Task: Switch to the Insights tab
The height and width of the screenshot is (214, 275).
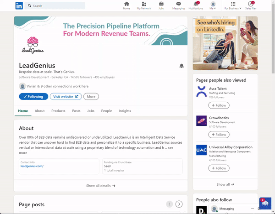Action: coord(125,111)
